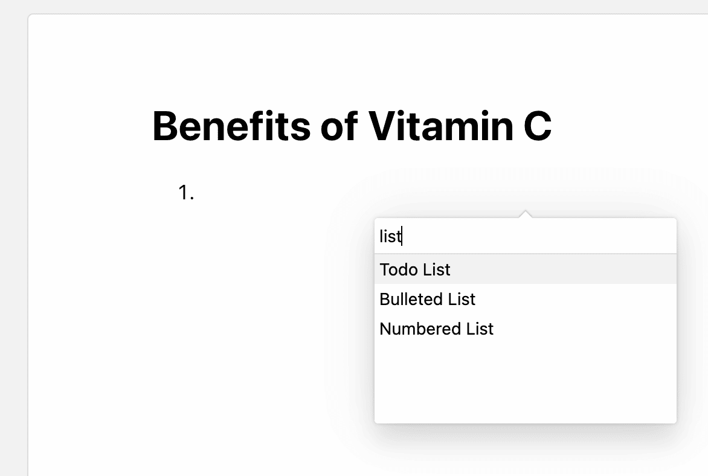The height and width of the screenshot is (476, 708).
Task: Place cursor in the empty numbered list line
Action: pos(272,193)
